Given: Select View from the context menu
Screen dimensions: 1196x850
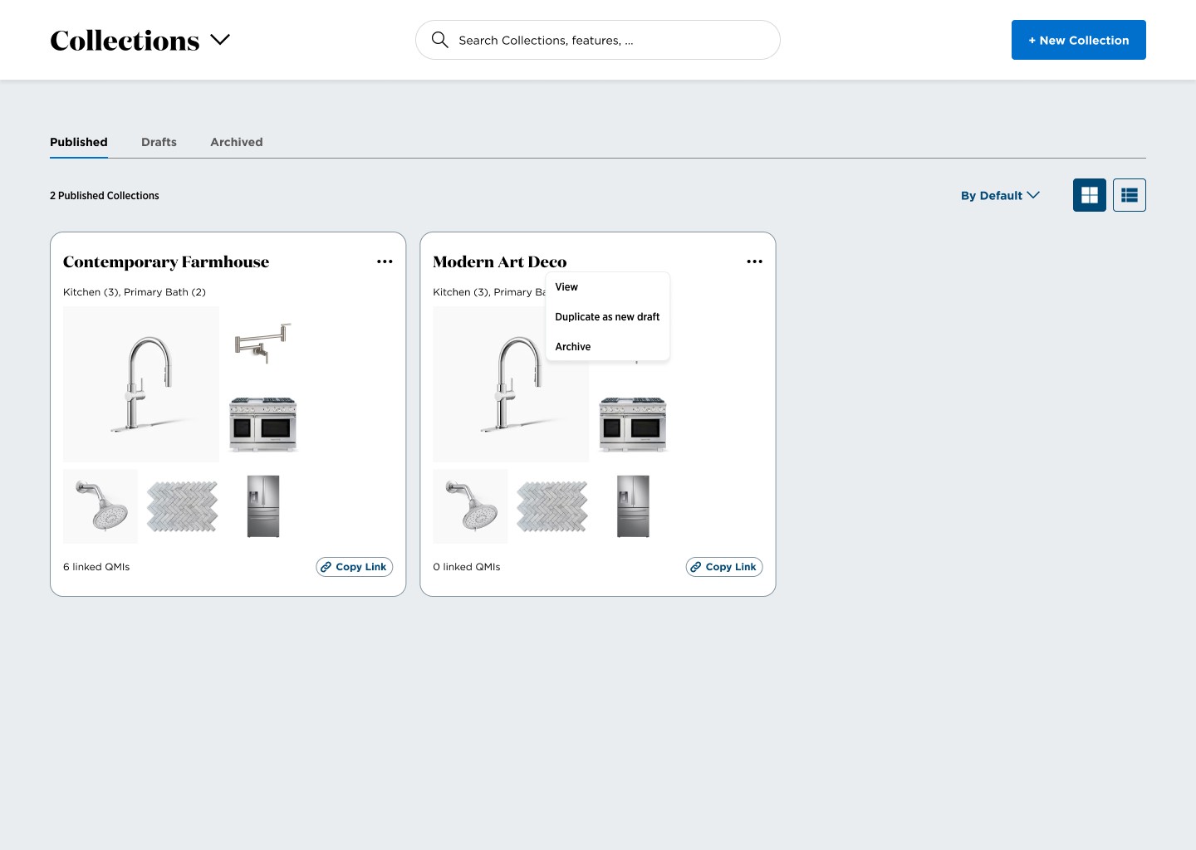Looking at the screenshot, I should click(566, 287).
